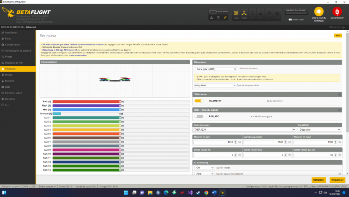Open the Alimentation et batterie tab

(18, 51)
